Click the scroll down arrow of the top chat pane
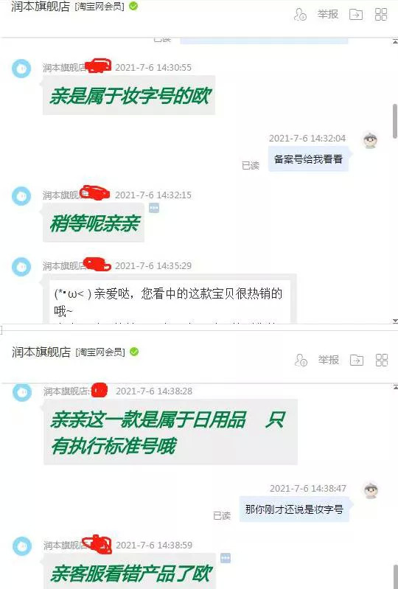 click(395, 321)
